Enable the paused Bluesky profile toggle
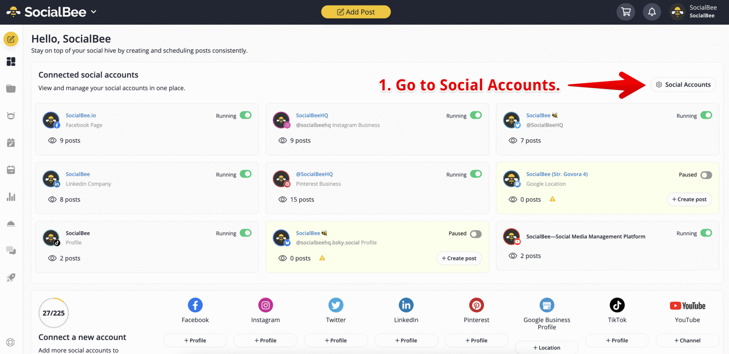Screen dimensions: 729x354 click(476, 234)
